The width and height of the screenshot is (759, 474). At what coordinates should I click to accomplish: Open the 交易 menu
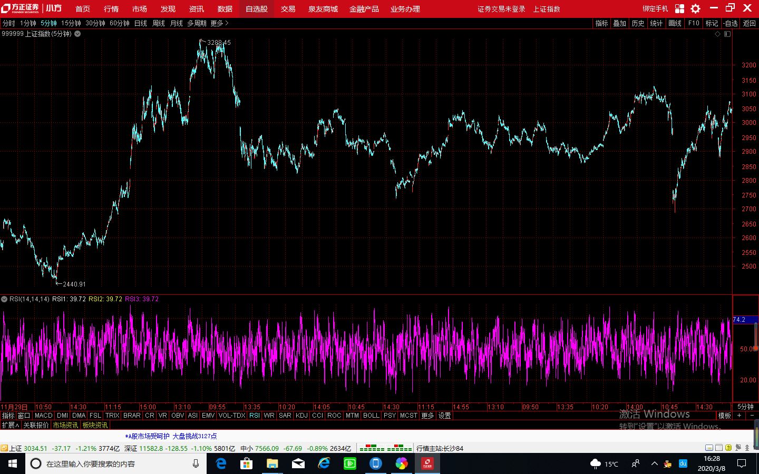[288, 9]
